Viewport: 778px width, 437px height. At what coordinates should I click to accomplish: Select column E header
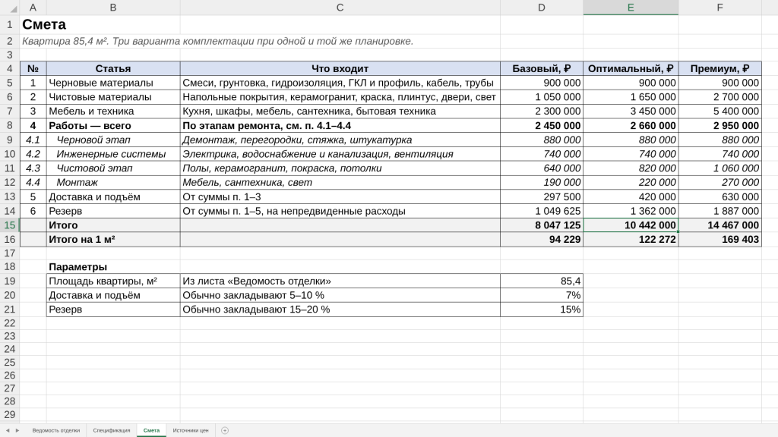tap(631, 8)
